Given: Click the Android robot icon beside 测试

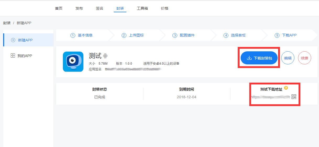Looking at the screenshot, I should (x=105, y=56).
